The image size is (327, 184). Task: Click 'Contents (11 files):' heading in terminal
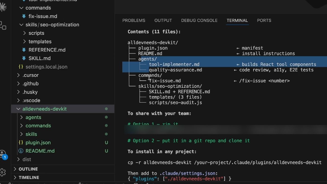tap(154, 32)
